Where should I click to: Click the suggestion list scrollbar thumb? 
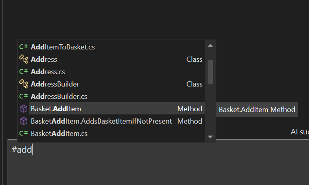click(210, 71)
